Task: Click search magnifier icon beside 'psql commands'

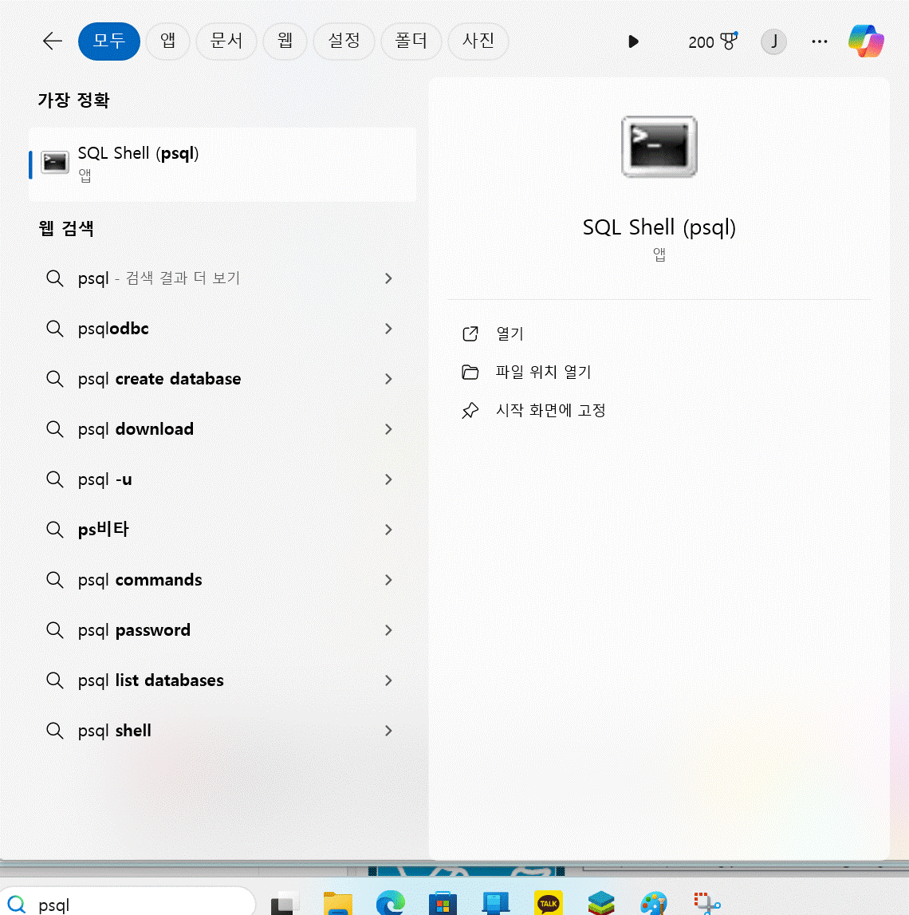Action: pyautogui.click(x=55, y=579)
